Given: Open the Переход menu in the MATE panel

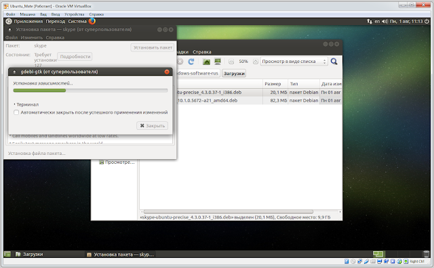Looking at the screenshot, I should (56, 21).
